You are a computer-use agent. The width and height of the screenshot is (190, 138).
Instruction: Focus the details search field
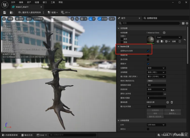(149, 23)
